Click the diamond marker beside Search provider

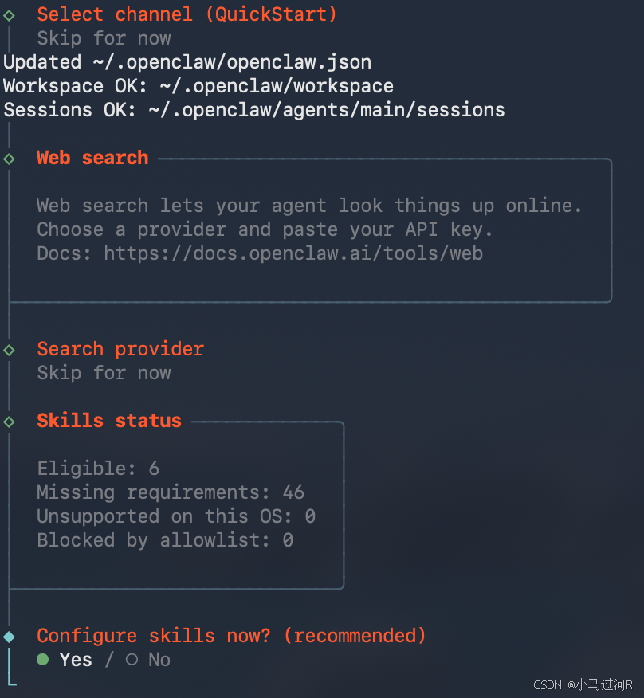point(9,350)
